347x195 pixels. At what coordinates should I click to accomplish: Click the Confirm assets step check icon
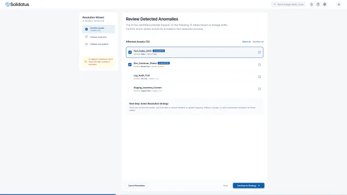coord(86,29)
